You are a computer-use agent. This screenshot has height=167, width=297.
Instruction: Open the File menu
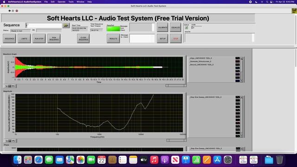click(46, 2)
